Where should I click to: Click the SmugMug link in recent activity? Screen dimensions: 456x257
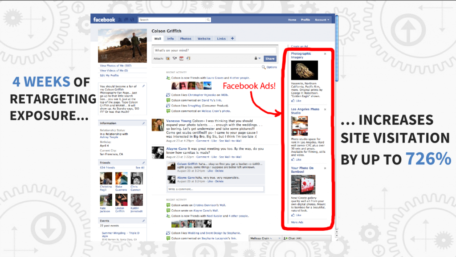click(x=194, y=106)
